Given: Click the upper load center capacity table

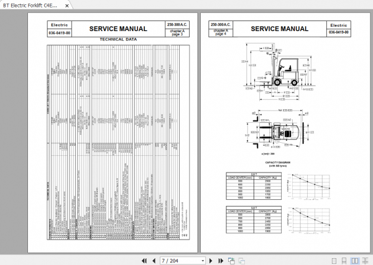Looking at the screenshot, I should click(254, 186).
